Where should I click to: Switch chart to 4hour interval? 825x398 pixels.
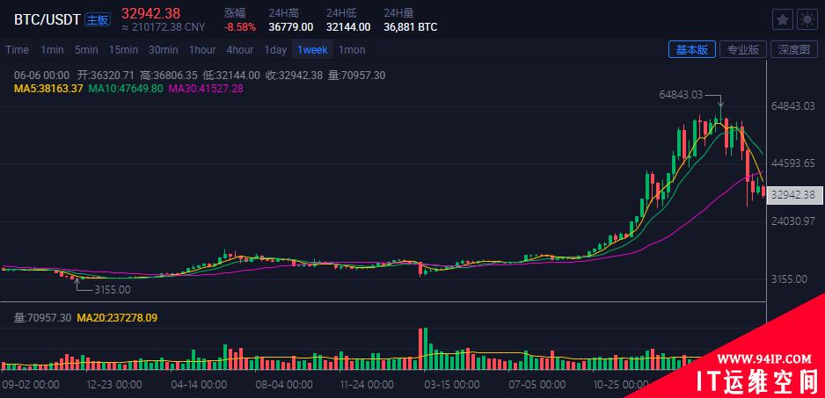click(240, 50)
